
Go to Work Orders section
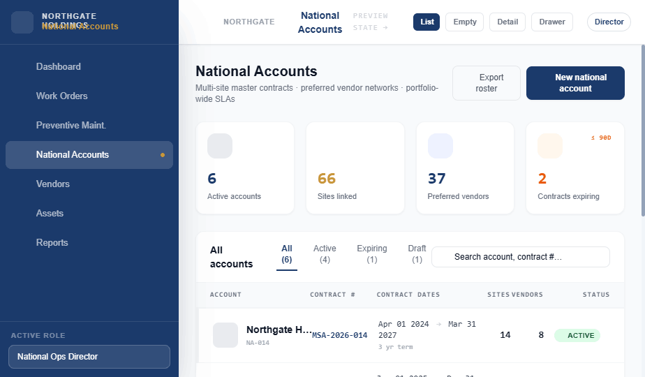pyautogui.click(x=89, y=96)
